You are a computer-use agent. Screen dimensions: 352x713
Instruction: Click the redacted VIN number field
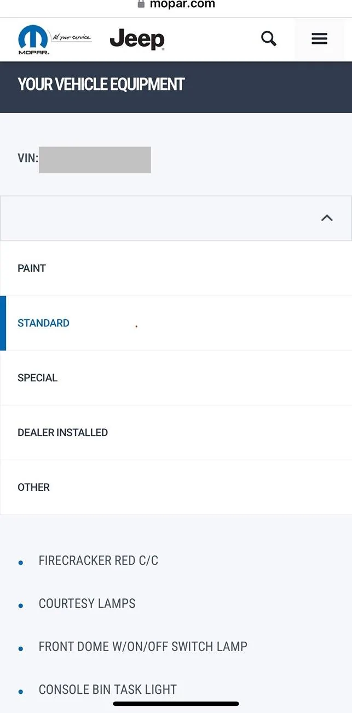pos(95,160)
